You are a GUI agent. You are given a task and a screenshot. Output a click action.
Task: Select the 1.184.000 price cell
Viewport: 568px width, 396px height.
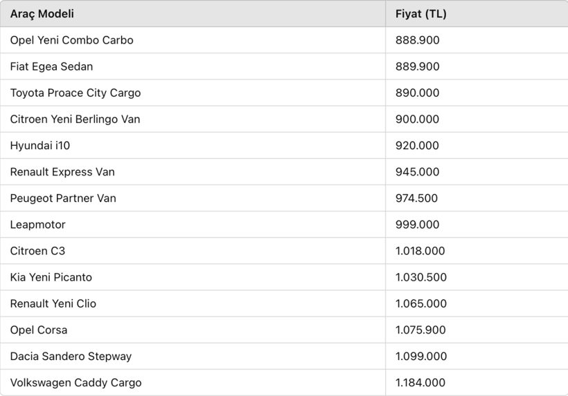coord(420,382)
